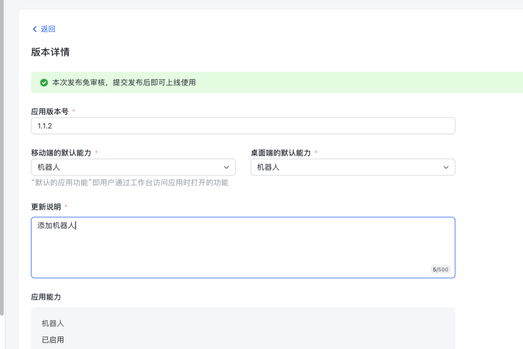
Task: Click the 移动端的默认能力 label
Action: pos(61,153)
